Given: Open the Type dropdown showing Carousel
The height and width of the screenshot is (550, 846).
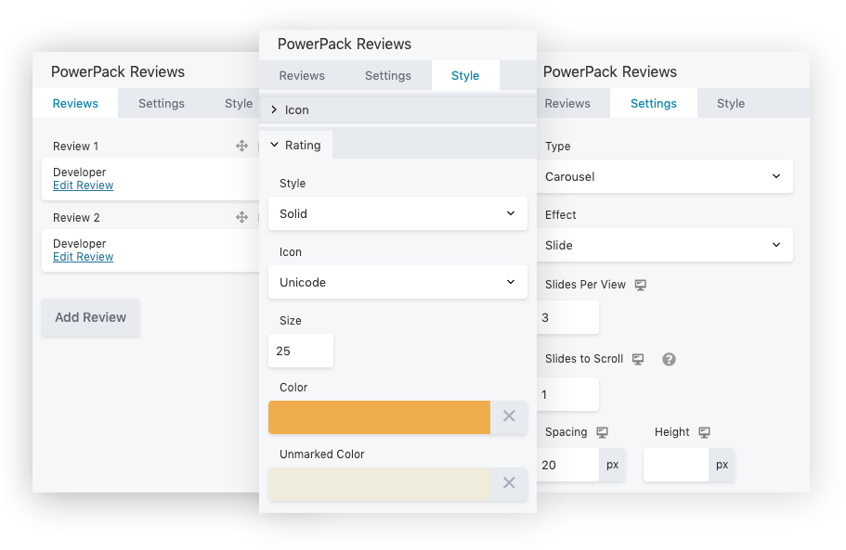Looking at the screenshot, I should [x=665, y=176].
